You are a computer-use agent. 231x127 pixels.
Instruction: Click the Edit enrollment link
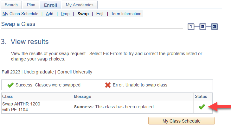pyautogui.click(x=100, y=14)
